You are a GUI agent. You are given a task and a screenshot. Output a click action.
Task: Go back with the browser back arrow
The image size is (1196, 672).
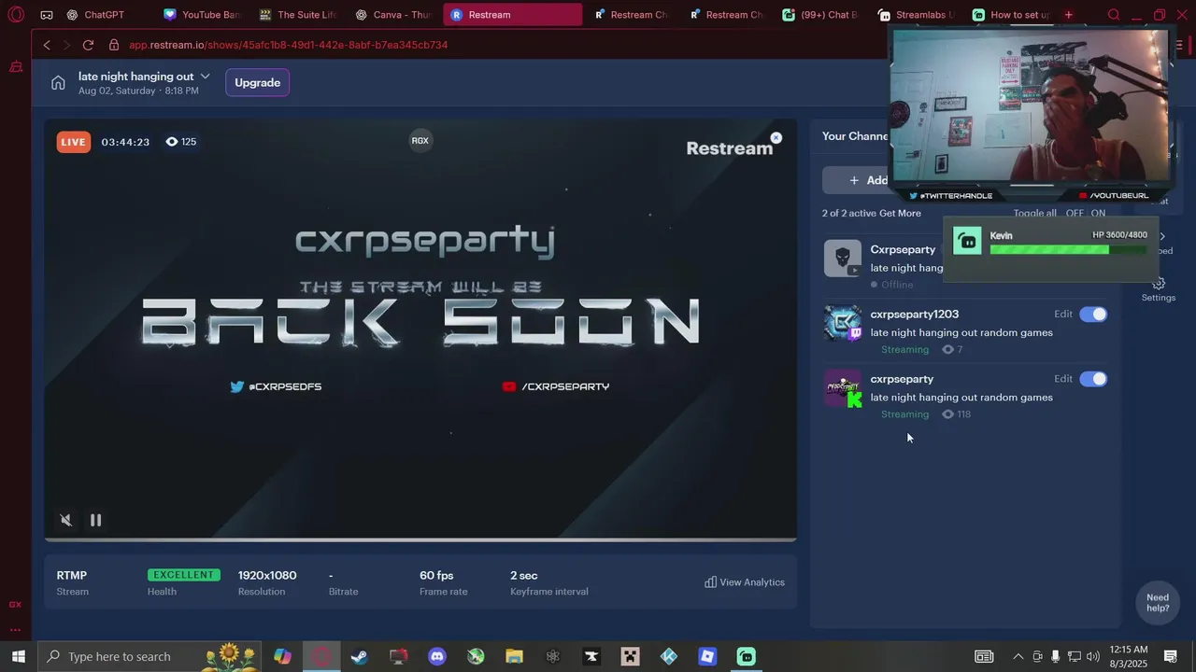click(x=47, y=45)
